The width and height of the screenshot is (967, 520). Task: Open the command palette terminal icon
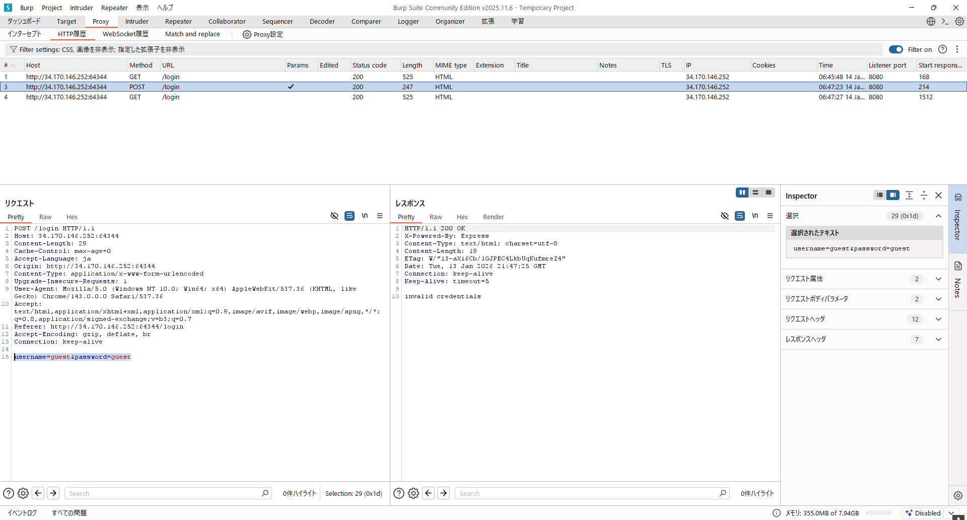[945, 21]
